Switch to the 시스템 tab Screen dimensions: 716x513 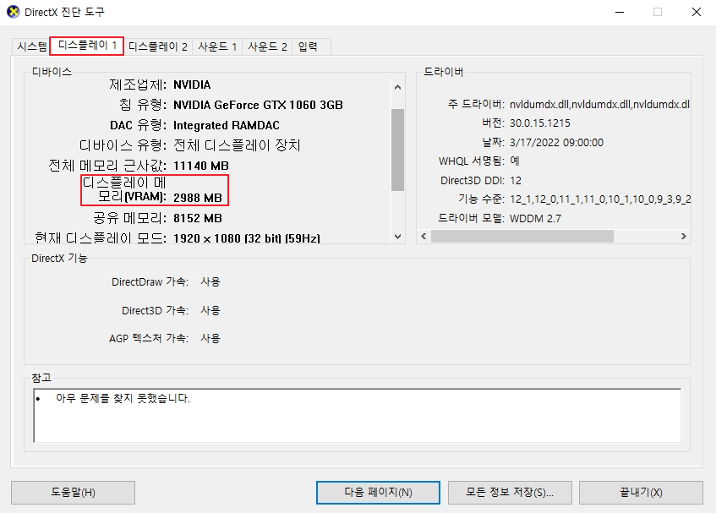(31, 46)
